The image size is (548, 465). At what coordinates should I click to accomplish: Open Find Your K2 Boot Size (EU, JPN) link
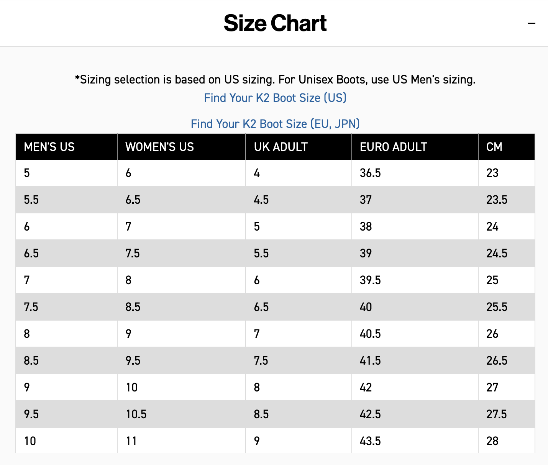(x=275, y=124)
